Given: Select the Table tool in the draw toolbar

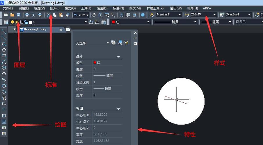Looking at the screenshot, I should [4, 128].
